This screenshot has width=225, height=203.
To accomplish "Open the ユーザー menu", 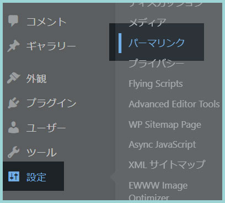I will click(46, 128).
